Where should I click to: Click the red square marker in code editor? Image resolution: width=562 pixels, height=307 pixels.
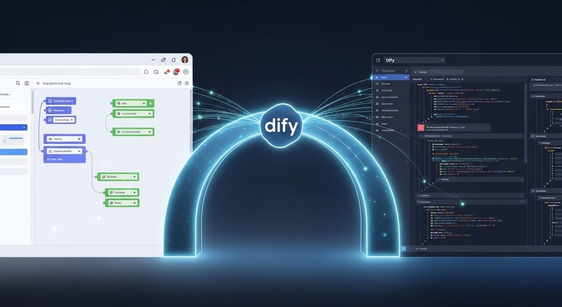pos(421,127)
